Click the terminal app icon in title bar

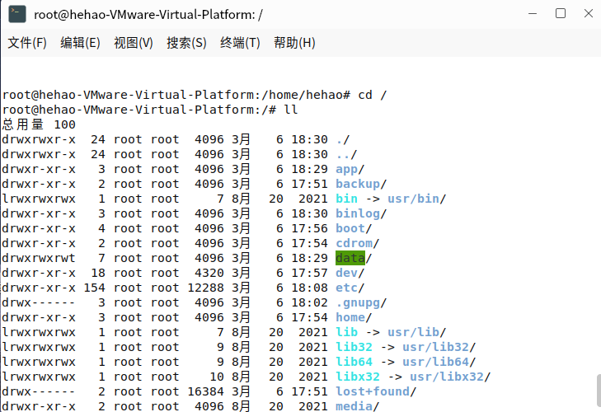17,14
